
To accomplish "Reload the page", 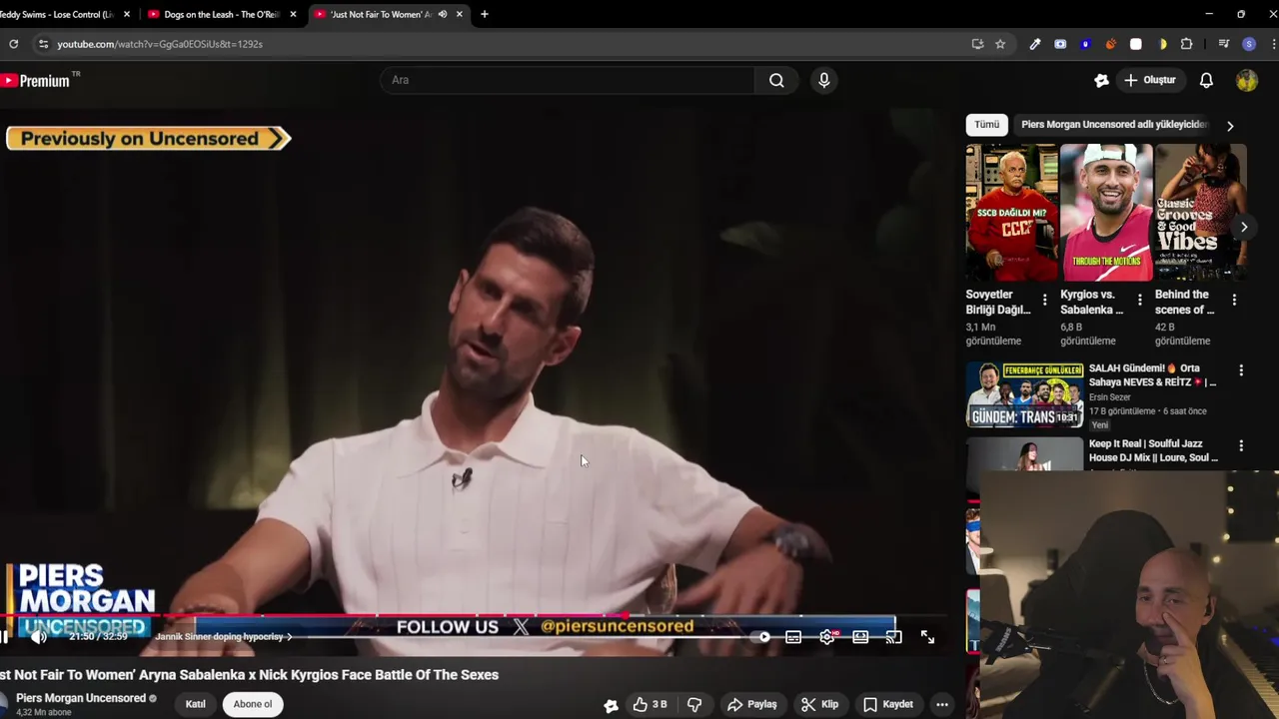I will coord(13,44).
